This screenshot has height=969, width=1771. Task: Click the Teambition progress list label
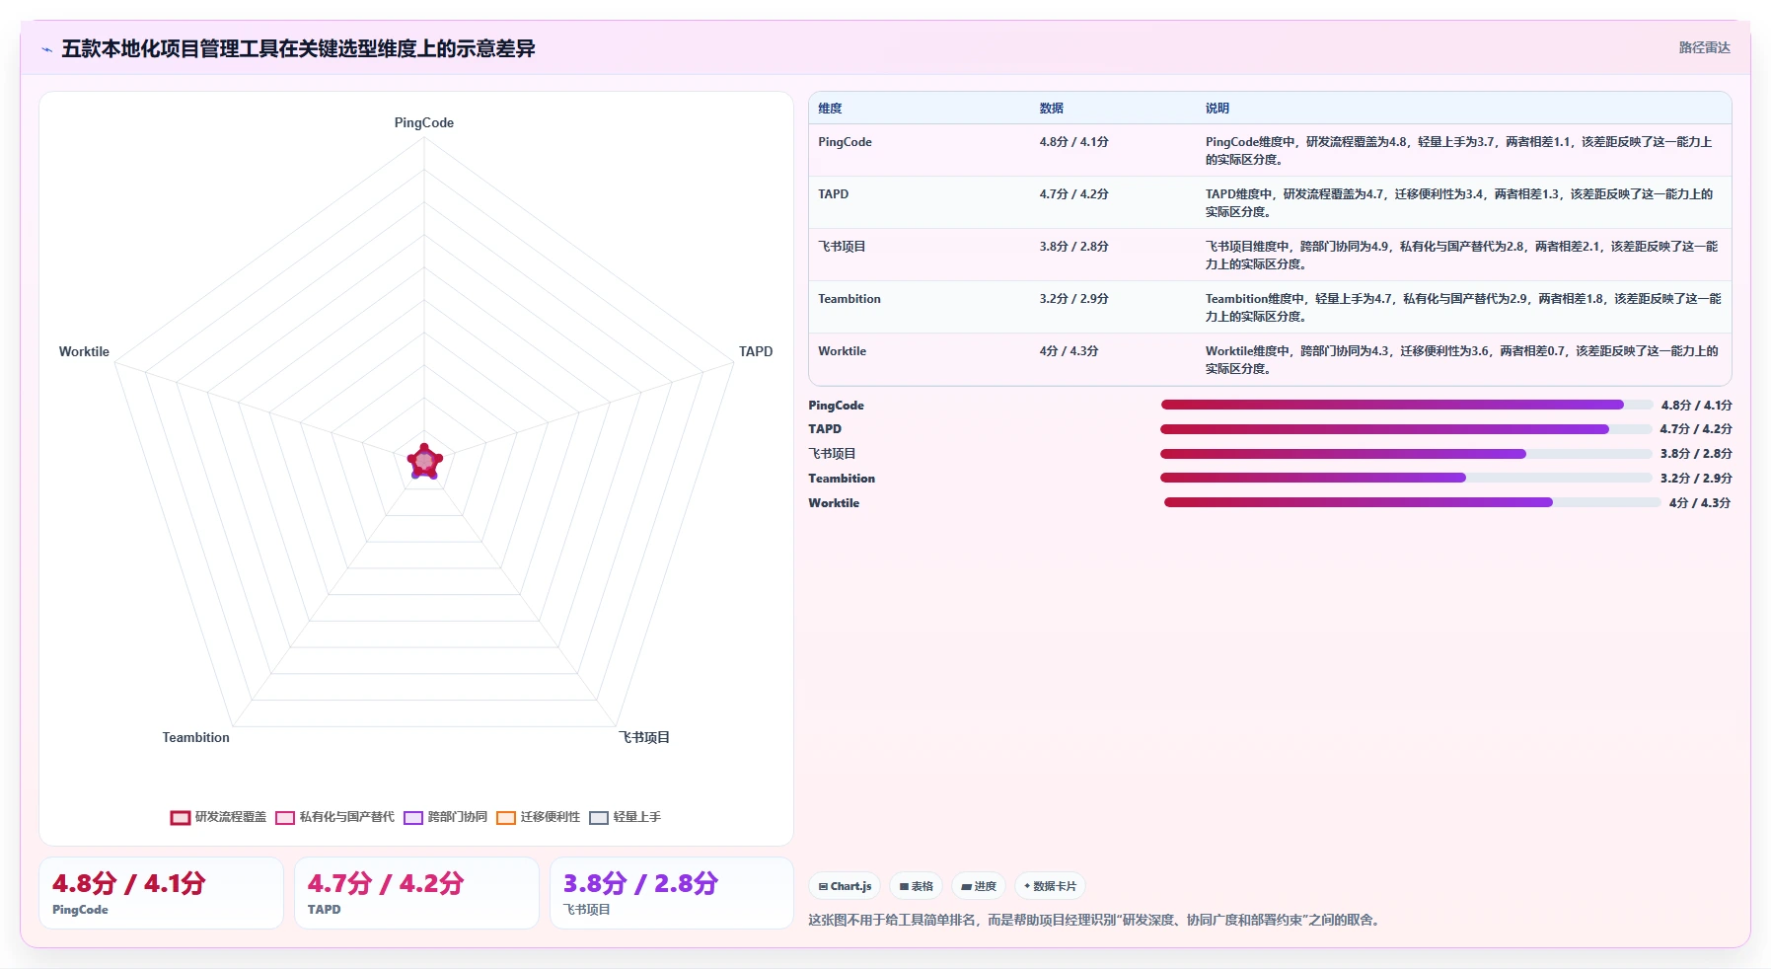(842, 479)
